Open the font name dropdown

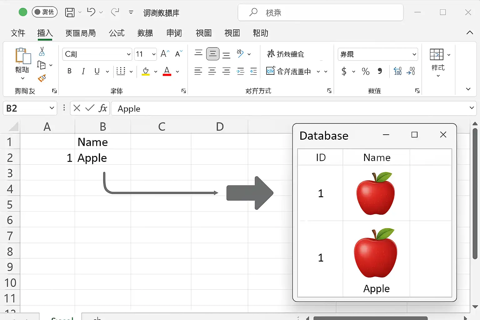point(128,54)
